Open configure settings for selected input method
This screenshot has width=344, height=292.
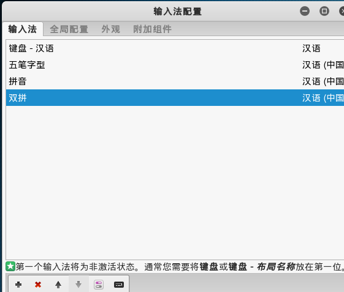point(99,285)
